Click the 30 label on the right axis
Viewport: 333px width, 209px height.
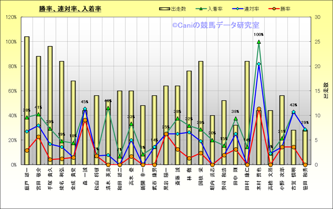coord(317,17)
